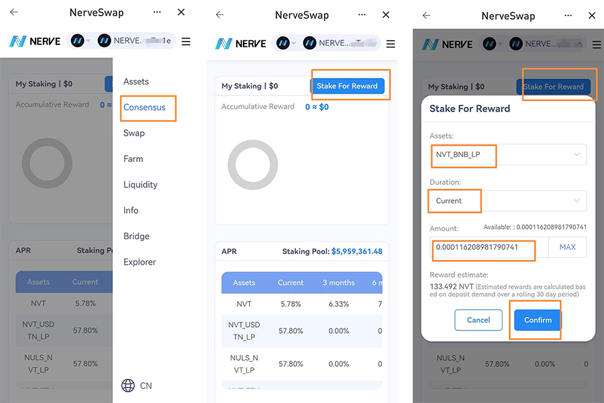Open three-dots menu in middle NerveSwap panel
The height and width of the screenshot is (403, 604).
pyautogui.click(x=362, y=15)
